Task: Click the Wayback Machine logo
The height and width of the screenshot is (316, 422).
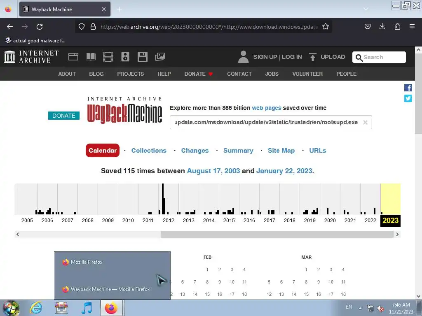Action: coord(124,111)
